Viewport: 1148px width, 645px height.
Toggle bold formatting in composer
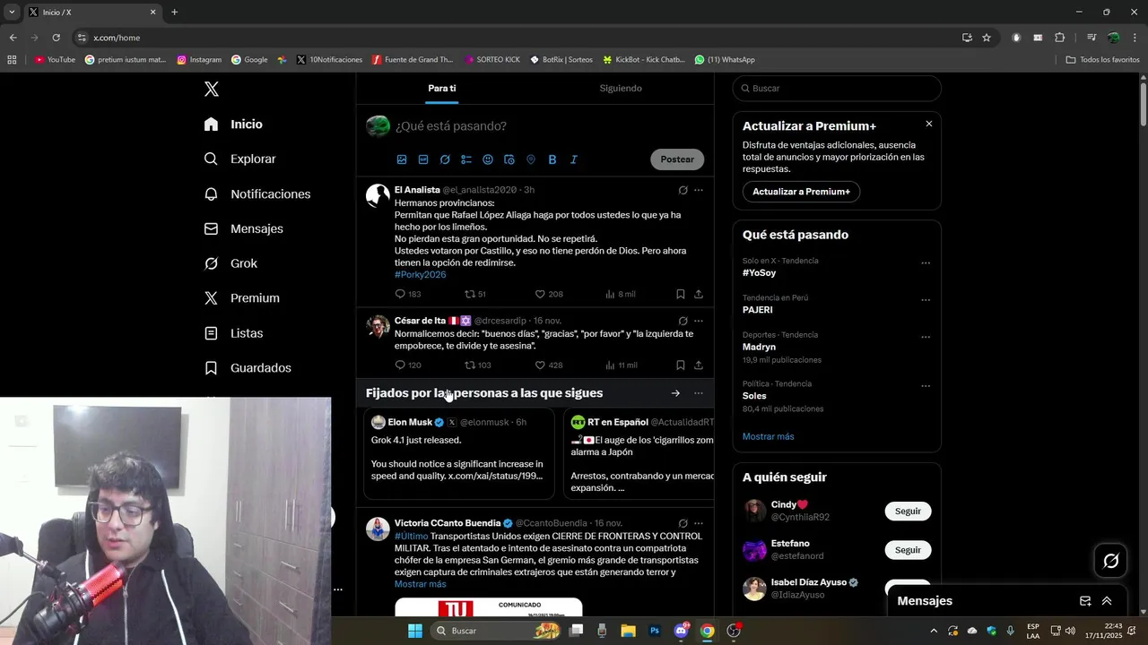coord(552,159)
